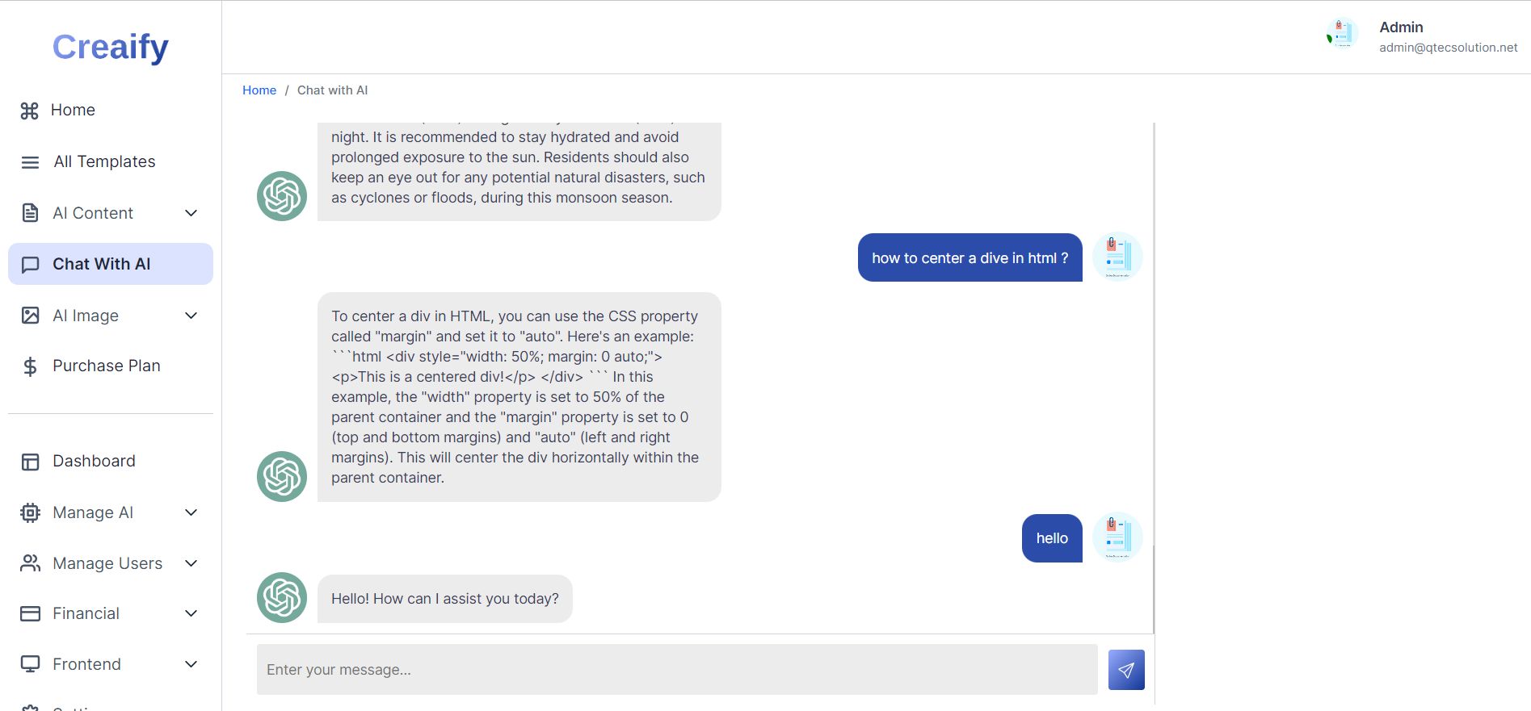Open the Purchase Plan menu item
Viewport: 1531px width, 711px height.
(x=107, y=366)
